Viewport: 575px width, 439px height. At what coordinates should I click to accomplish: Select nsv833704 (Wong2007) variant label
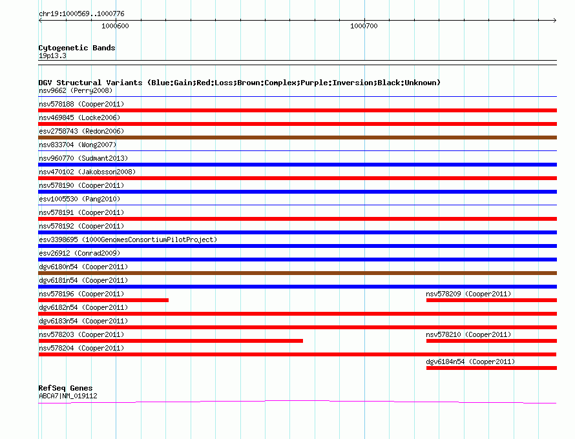pos(78,145)
